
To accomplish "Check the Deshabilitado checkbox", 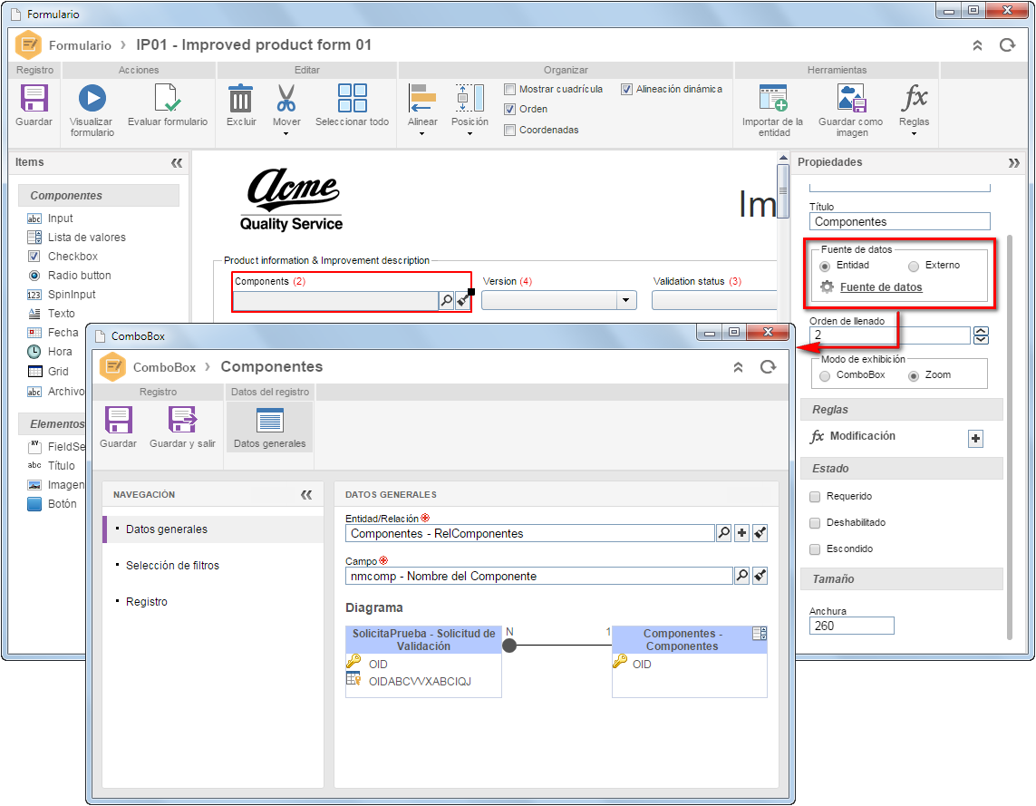I will coord(816,523).
